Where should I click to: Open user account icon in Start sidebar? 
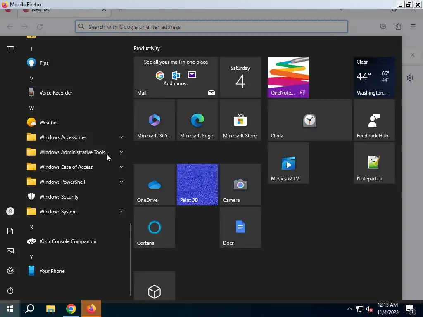coord(10,211)
